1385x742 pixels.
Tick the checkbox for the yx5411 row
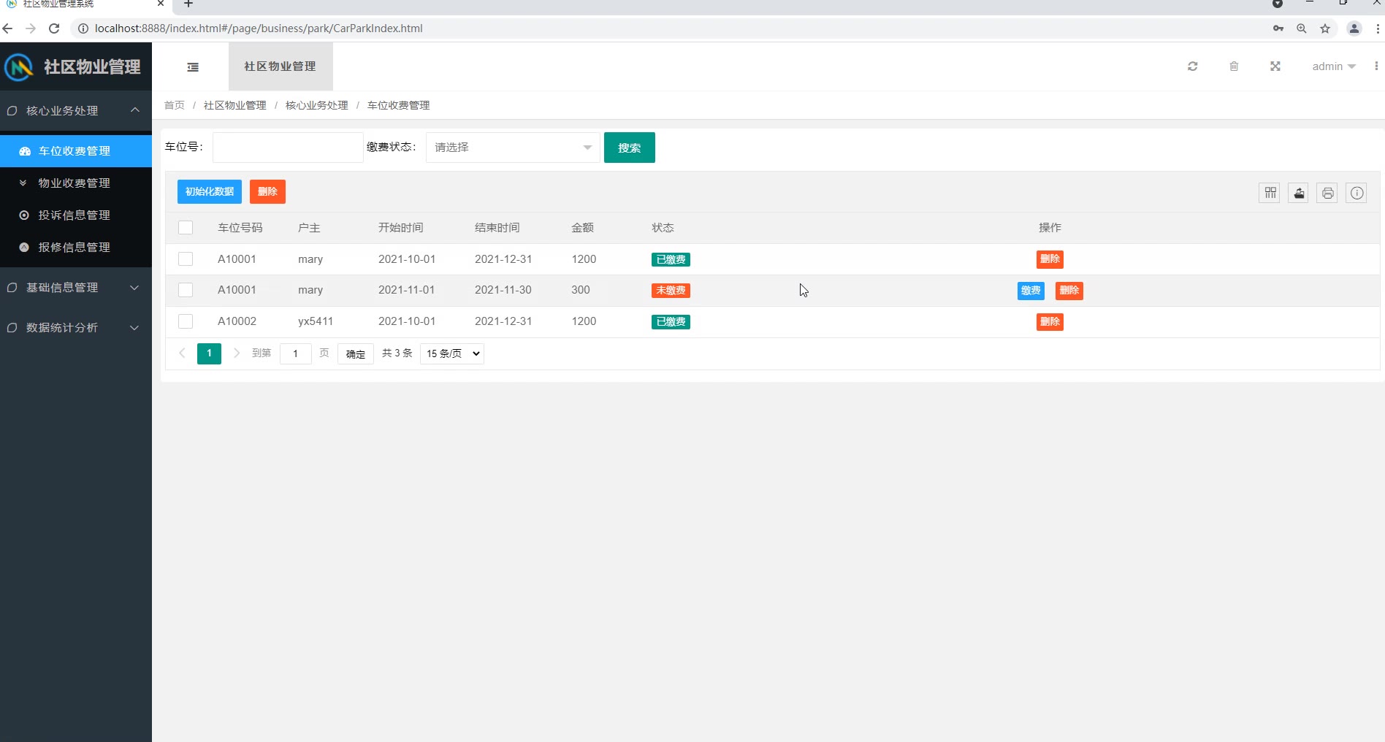[x=186, y=321]
